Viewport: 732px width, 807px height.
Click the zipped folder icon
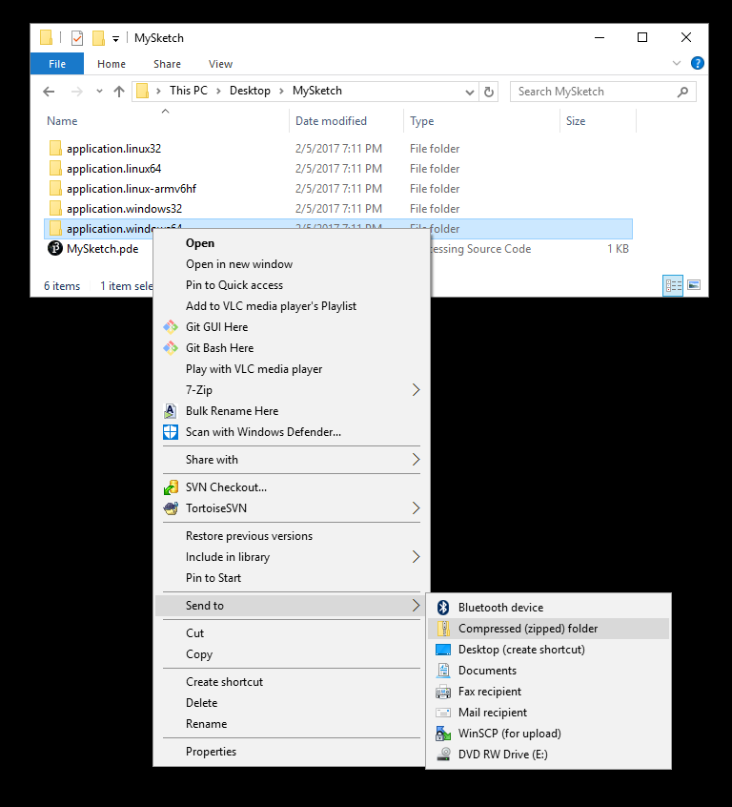(443, 629)
